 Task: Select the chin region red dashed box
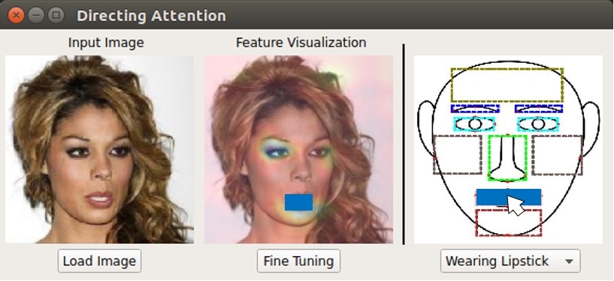coord(508,223)
